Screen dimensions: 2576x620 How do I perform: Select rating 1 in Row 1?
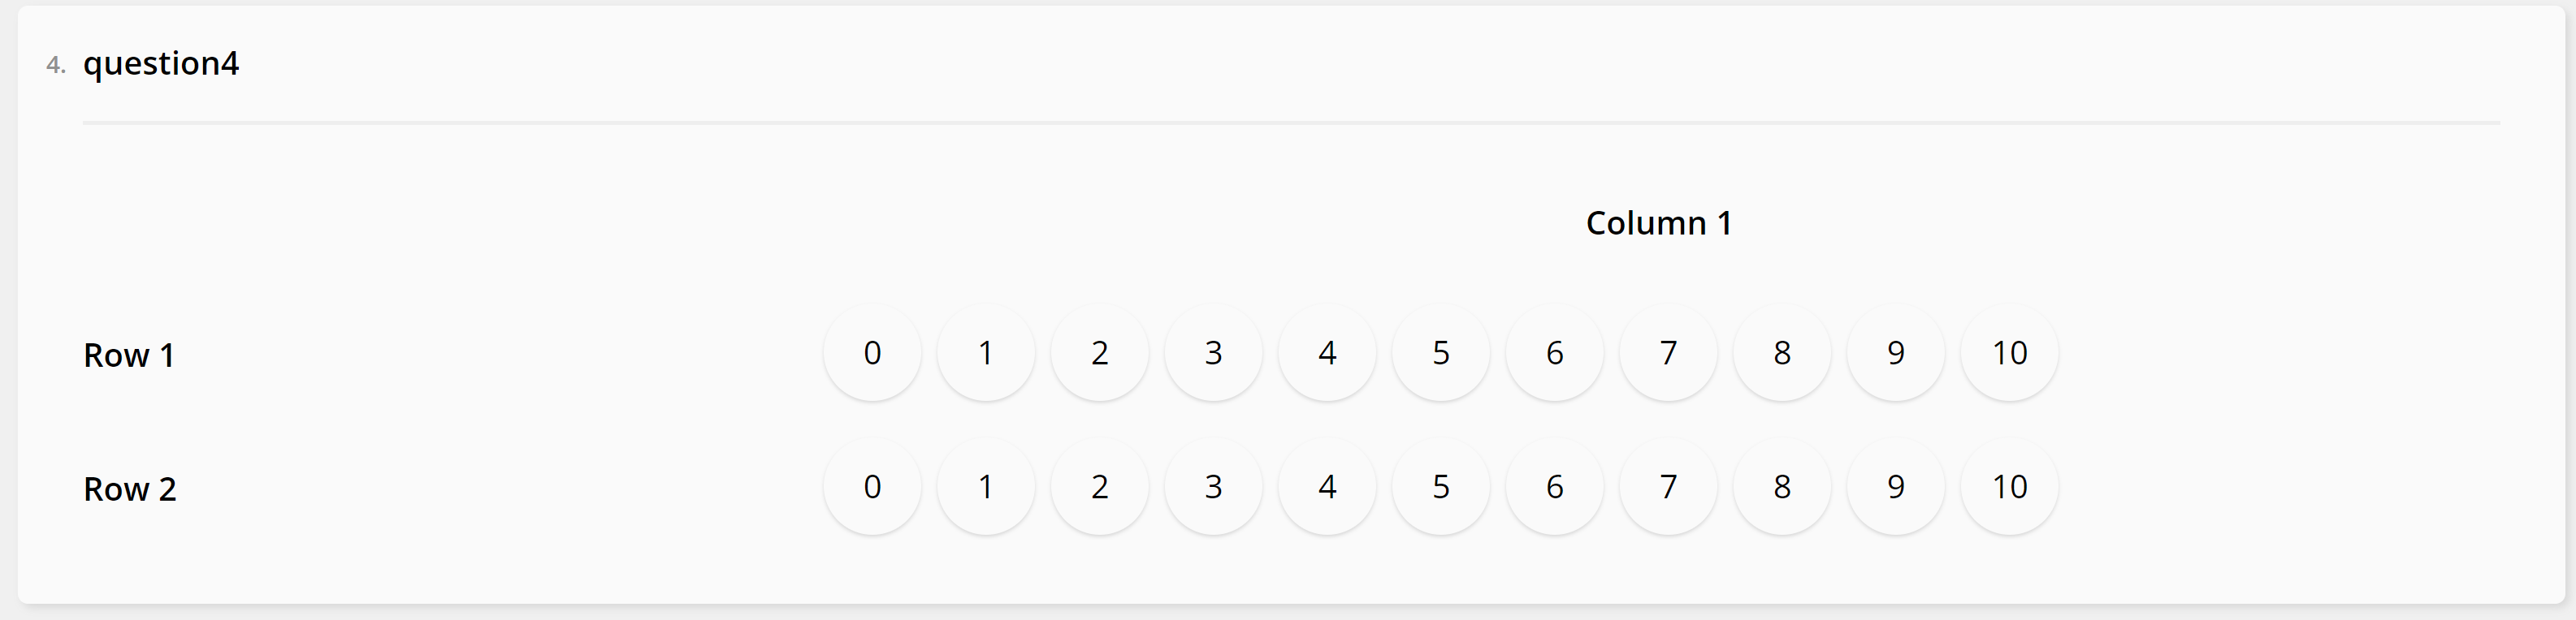(x=986, y=352)
